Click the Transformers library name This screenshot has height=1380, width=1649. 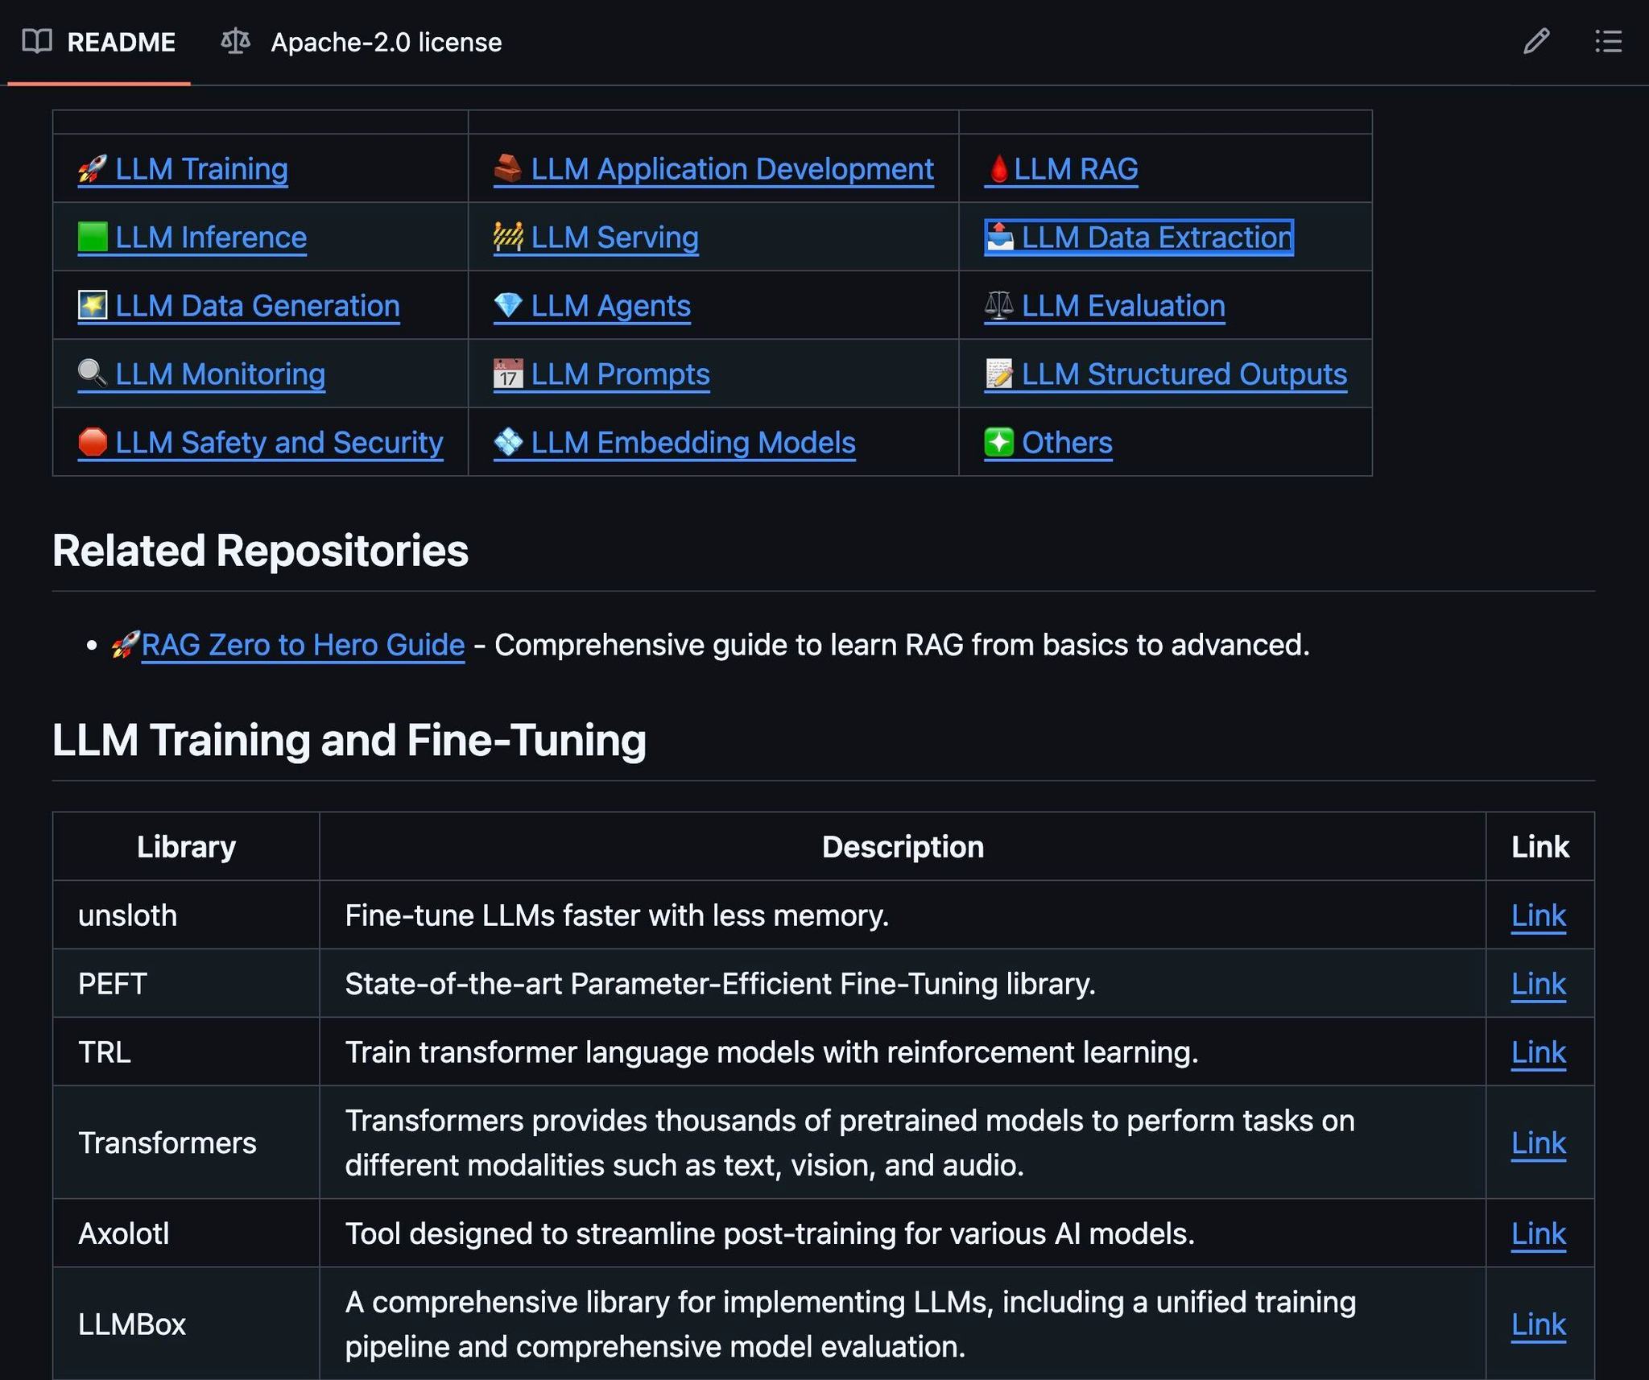click(x=167, y=1142)
